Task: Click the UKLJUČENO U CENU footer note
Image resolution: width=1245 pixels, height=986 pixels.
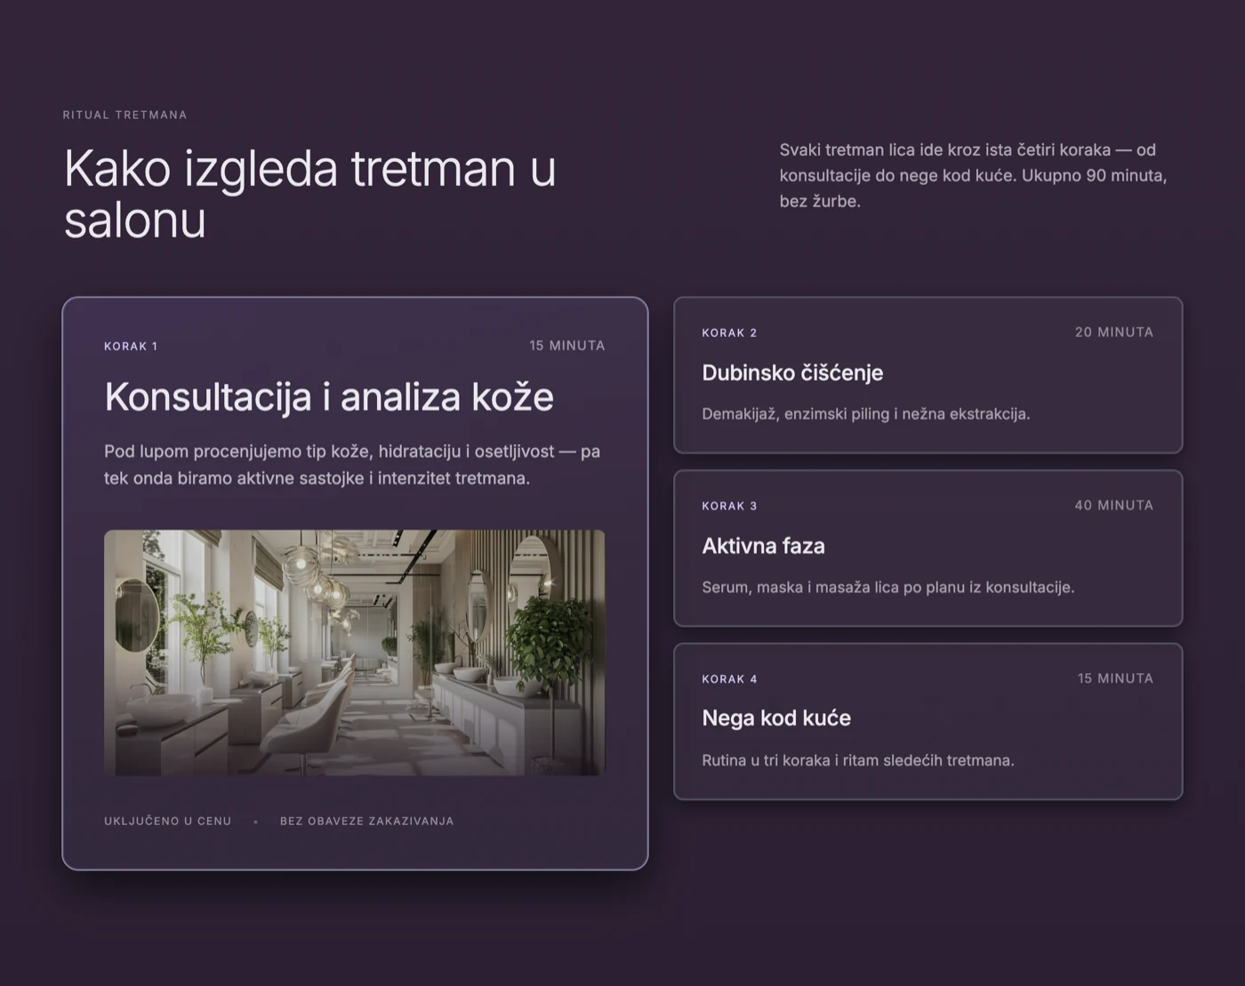Action: click(x=167, y=821)
